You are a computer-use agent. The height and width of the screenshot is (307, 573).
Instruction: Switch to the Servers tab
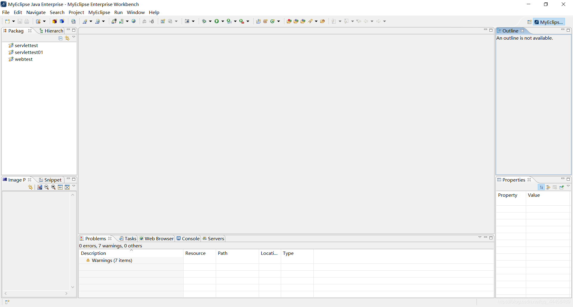click(213, 238)
